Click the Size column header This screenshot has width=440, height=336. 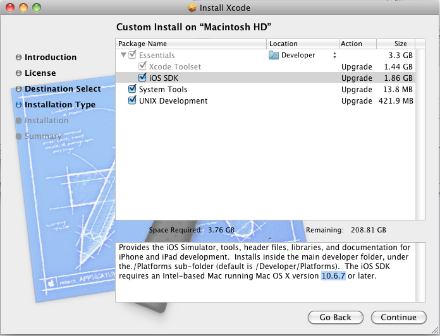396,44
